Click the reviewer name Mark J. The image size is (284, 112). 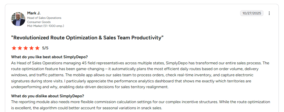[x=34, y=13]
